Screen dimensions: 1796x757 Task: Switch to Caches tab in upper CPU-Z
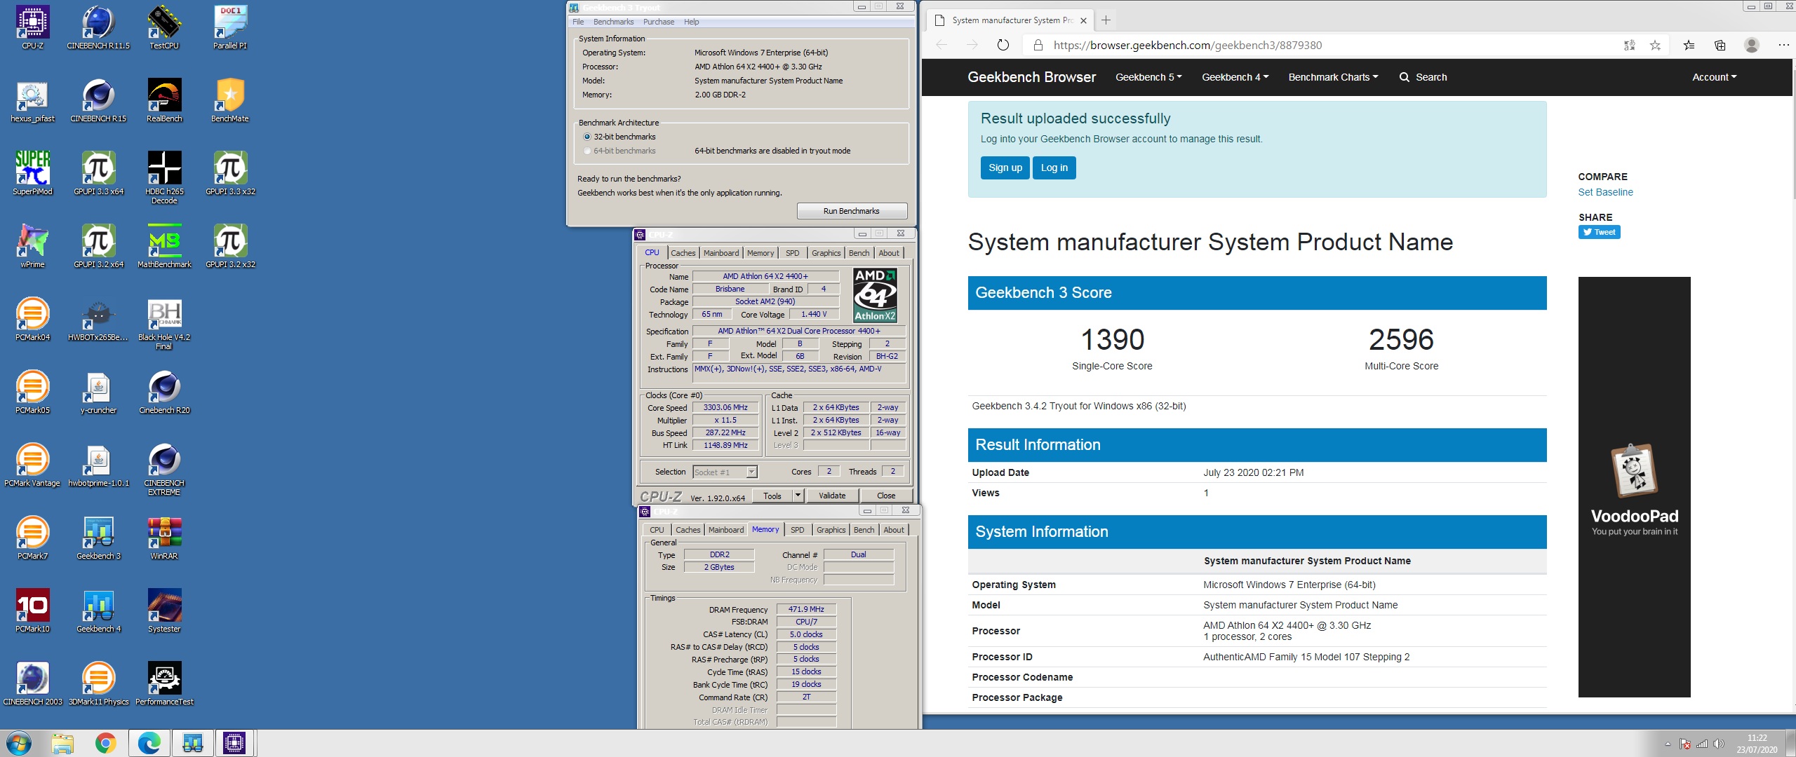(683, 253)
